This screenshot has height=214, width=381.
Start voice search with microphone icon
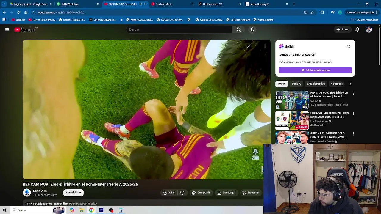tap(252, 29)
